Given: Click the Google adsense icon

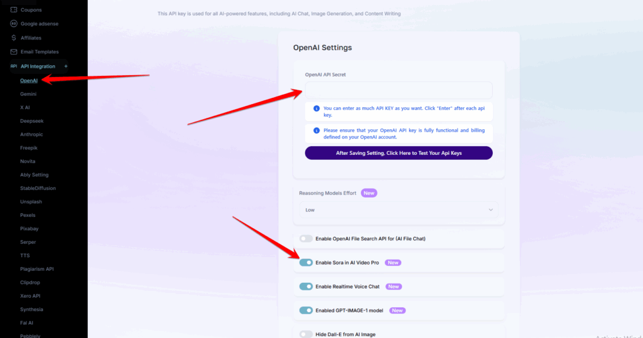Looking at the screenshot, I should [x=14, y=24].
